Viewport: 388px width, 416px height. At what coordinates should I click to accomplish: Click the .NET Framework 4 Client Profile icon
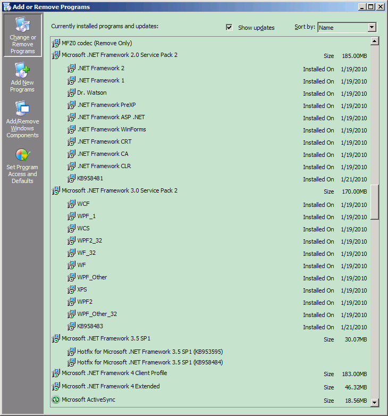click(x=56, y=373)
